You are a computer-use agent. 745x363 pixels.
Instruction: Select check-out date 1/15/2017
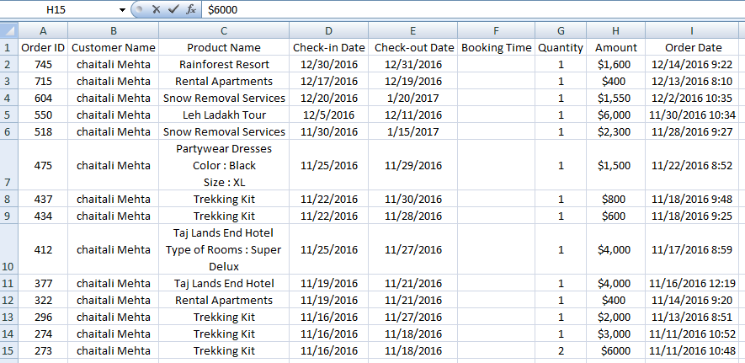click(412, 131)
